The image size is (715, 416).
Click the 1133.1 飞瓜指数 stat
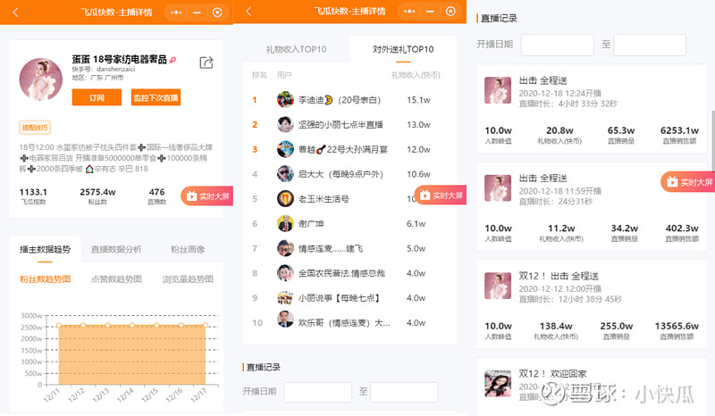coord(33,192)
